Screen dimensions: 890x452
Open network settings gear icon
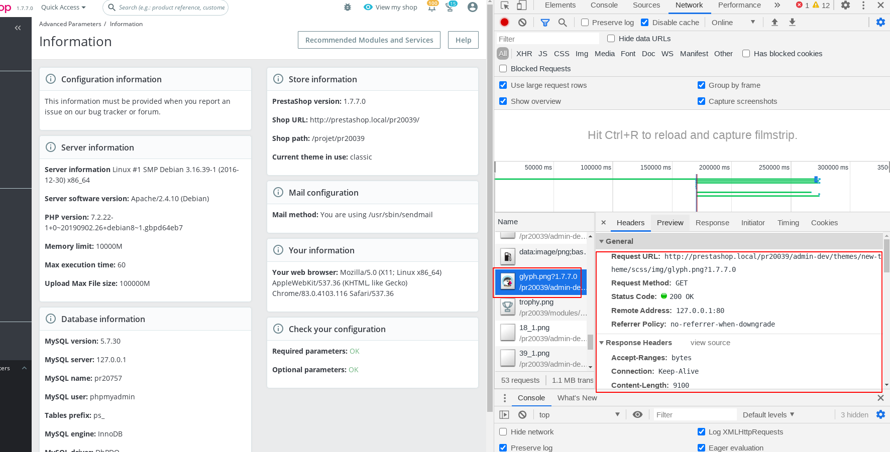[880, 22]
